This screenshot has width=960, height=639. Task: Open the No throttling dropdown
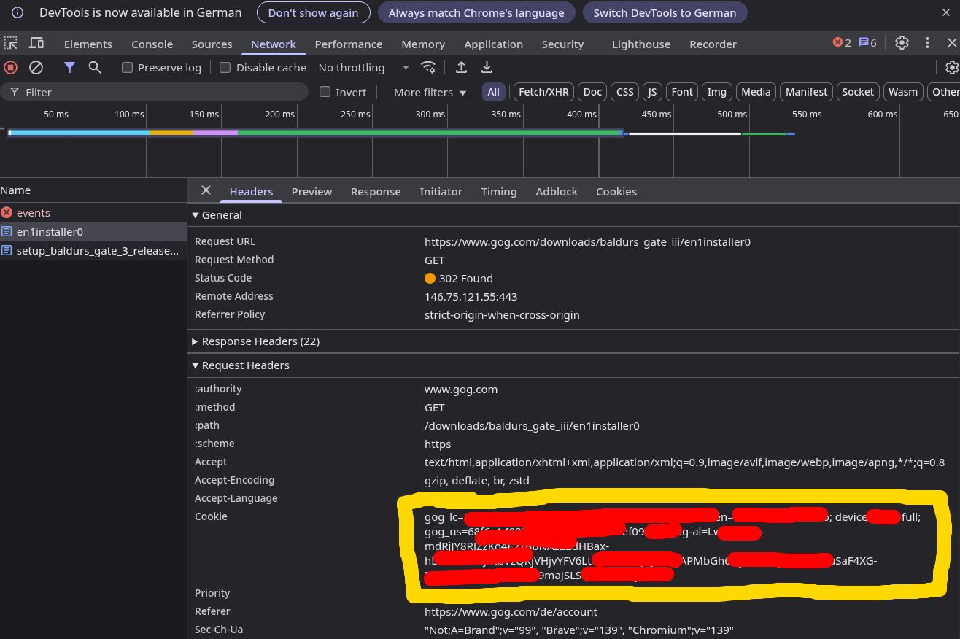tap(363, 67)
